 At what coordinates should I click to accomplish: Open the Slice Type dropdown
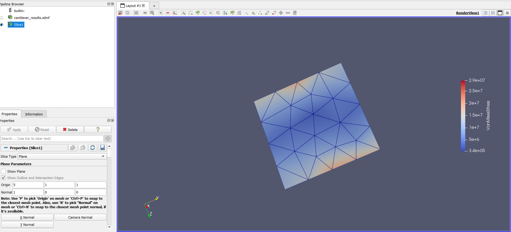pos(62,156)
